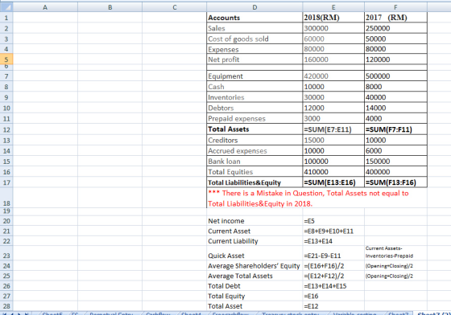
Task: Select Debtors 12000 cell
Action: pyautogui.click(x=333, y=108)
